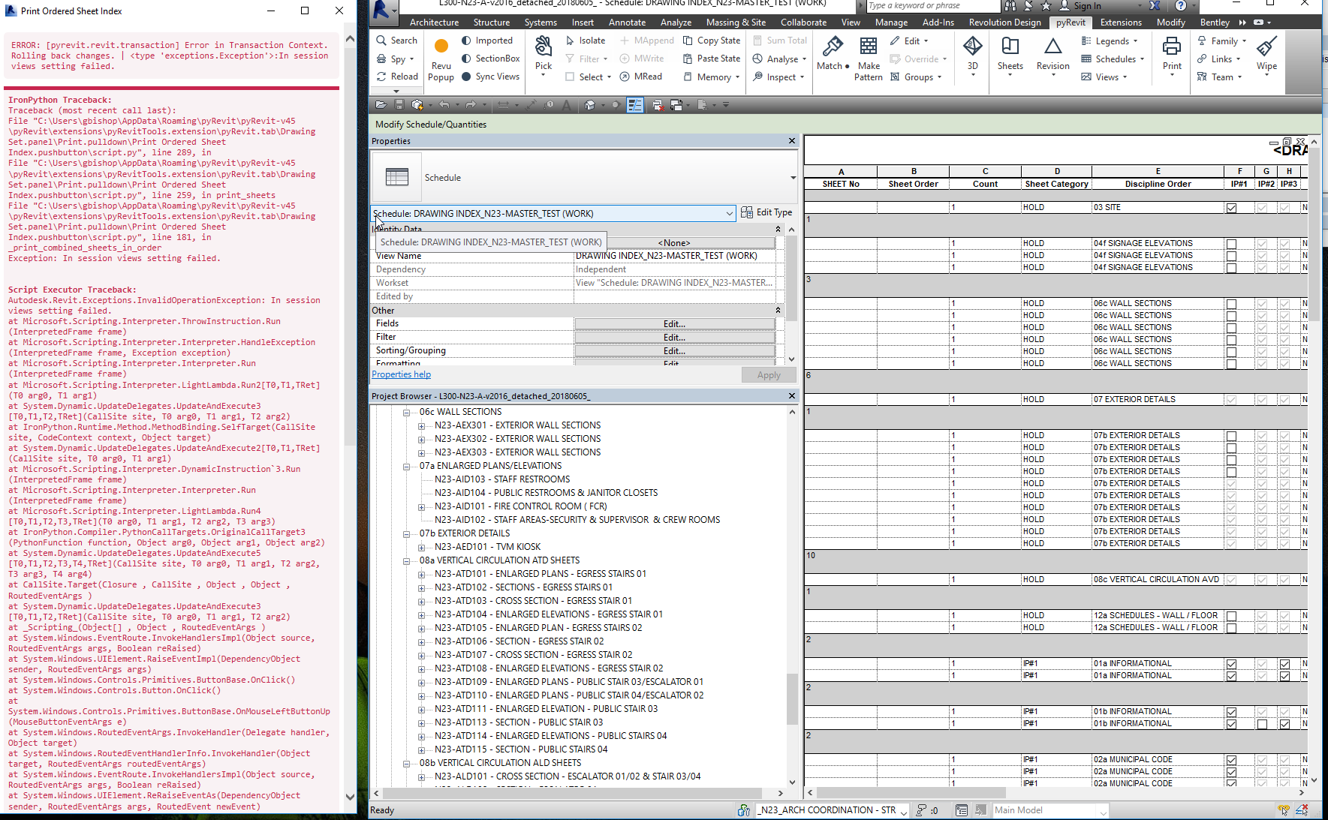Image resolution: width=1328 pixels, height=820 pixels.
Task: Switch to the Manage tab
Action: point(891,23)
